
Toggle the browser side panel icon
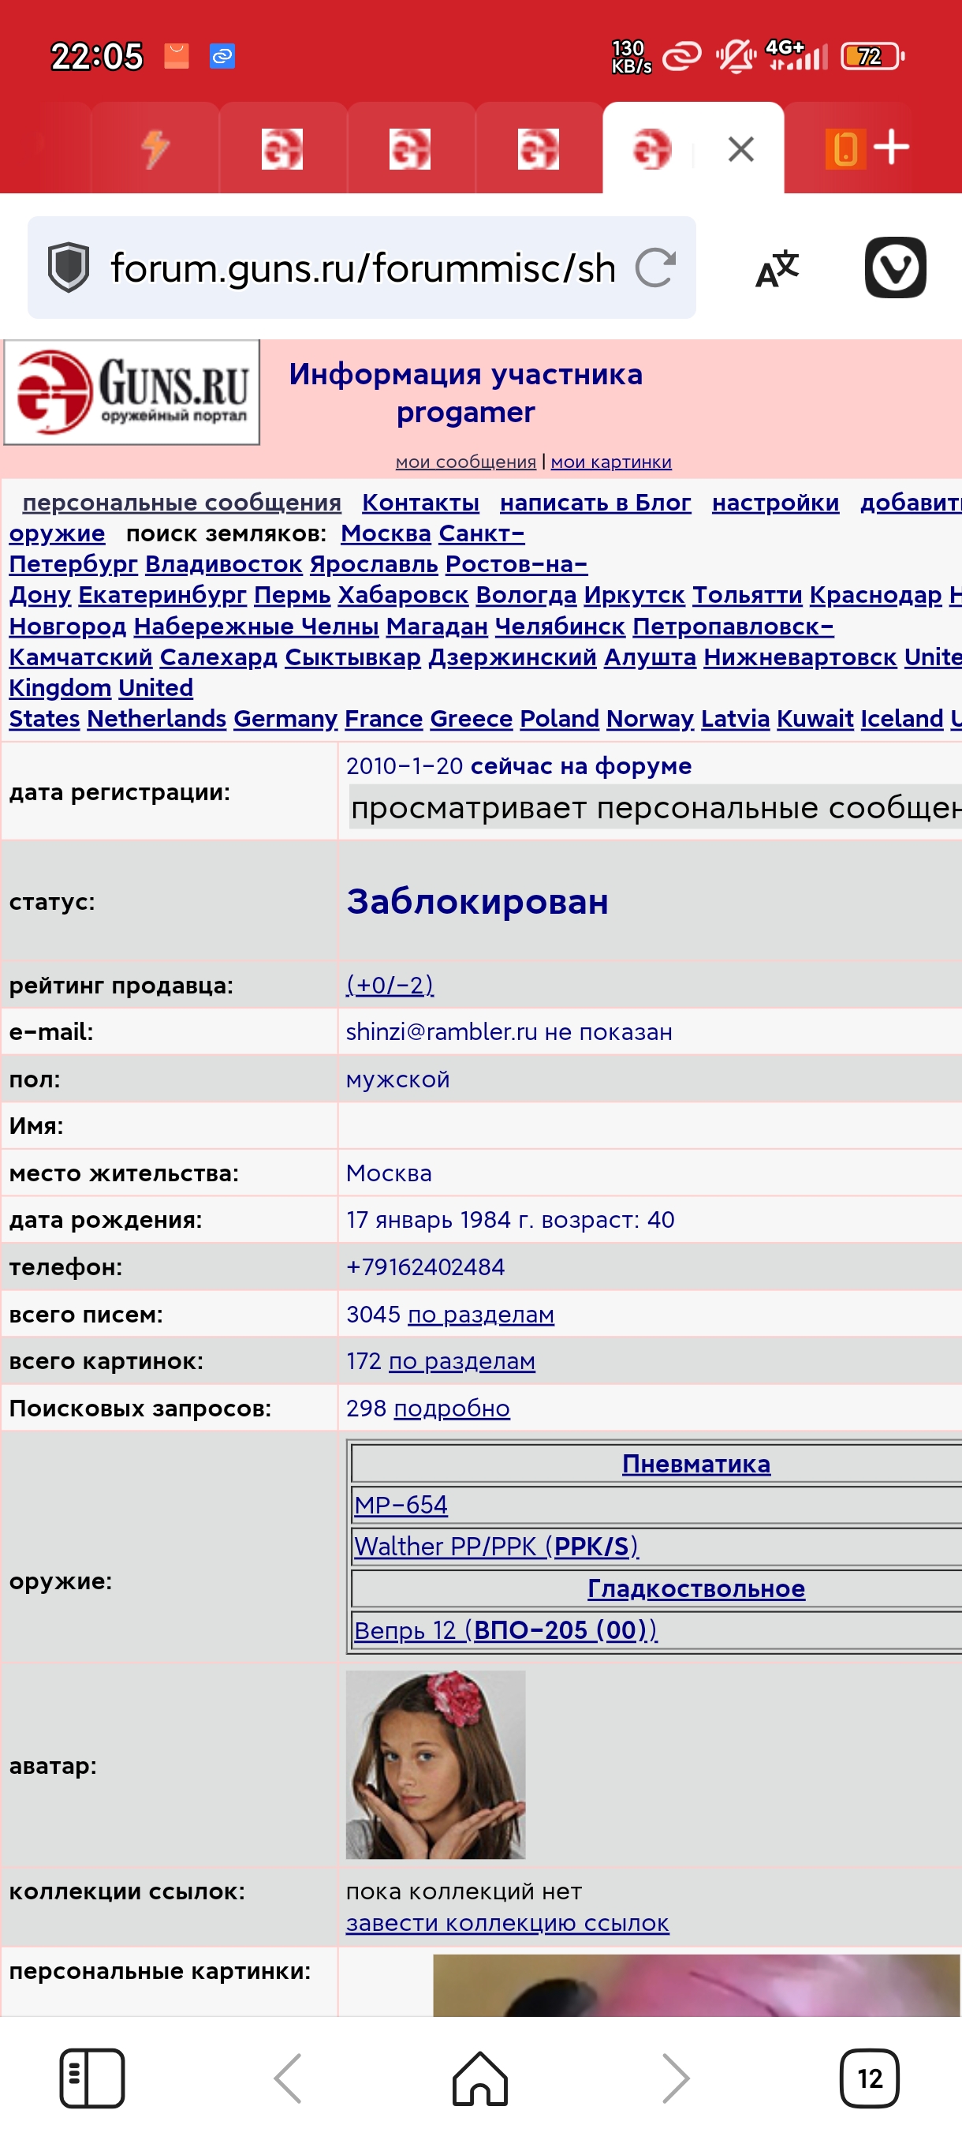coord(92,2078)
